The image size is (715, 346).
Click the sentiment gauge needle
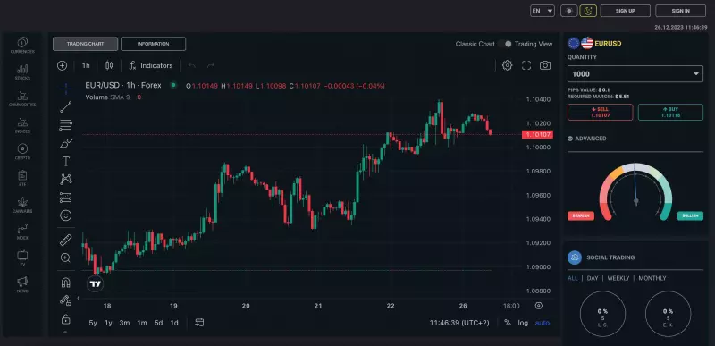coord(635,186)
